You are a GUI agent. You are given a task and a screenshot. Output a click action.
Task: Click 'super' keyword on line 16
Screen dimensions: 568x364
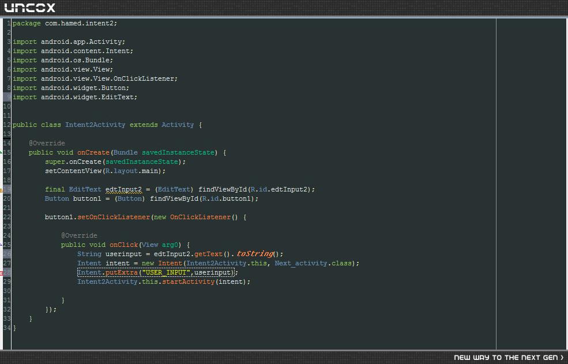[x=55, y=162]
